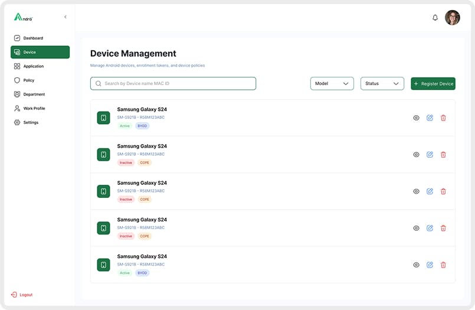Click the Register Device button
Image resolution: width=475 pixels, height=310 pixels.
pyautogui.click(x=433, y=84)
